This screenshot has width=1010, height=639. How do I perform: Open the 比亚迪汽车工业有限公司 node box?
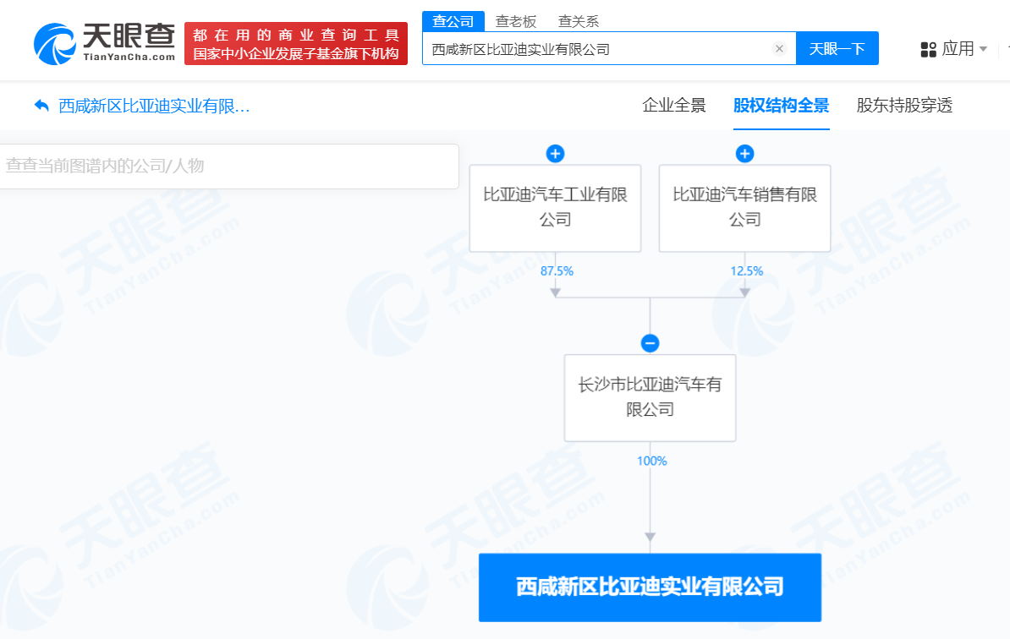555,208
